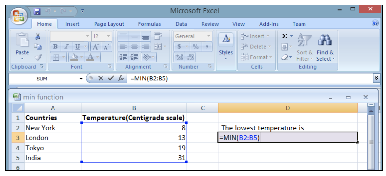The width and height of the screenshot is (386, 176).
Task: Open the Styles gallery button
Action: pos(226,47)
